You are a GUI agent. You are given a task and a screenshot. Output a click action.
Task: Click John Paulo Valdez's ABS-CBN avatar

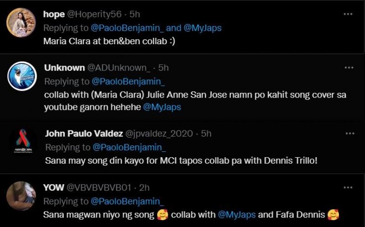(x=23, y=142)
